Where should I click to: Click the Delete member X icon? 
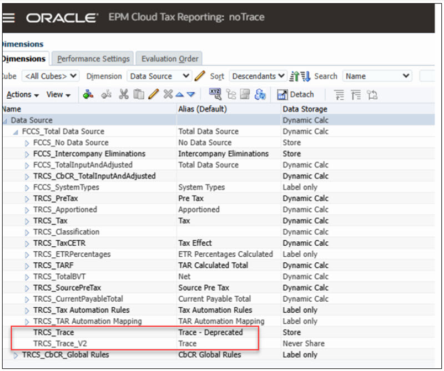tap(168, 94)
